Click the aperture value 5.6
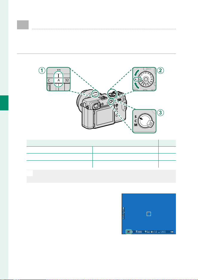This screenshot has height=280, width=198. 148,232
